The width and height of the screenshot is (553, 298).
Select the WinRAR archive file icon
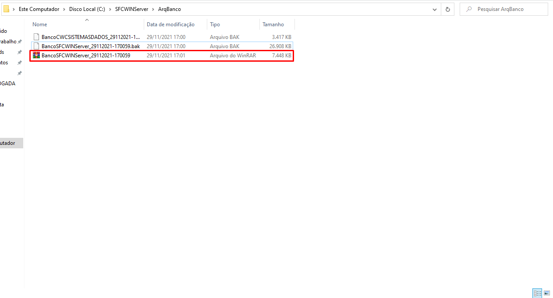click(x=36, y=56)
